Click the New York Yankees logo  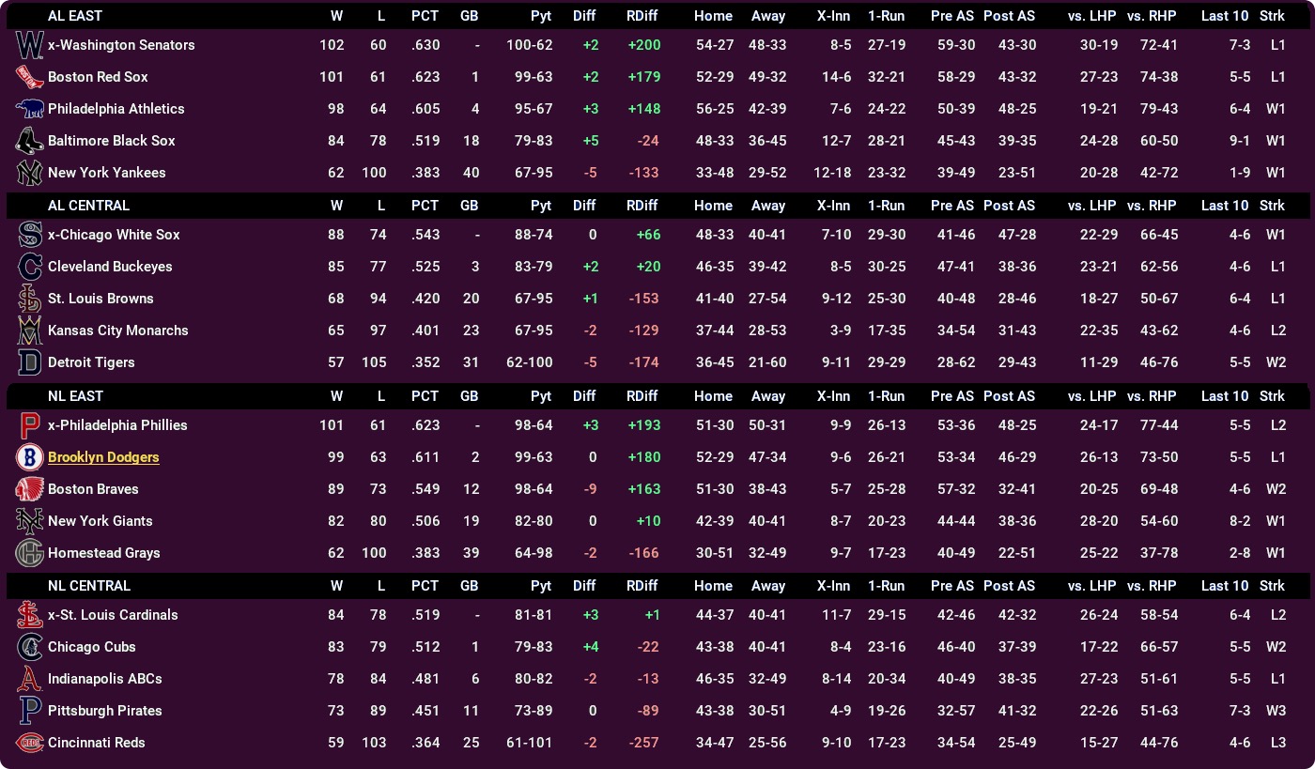pyautogui.click(x=30, y=173)
